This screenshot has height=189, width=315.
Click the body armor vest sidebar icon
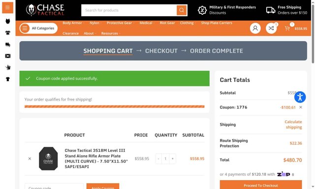(8, 21)
